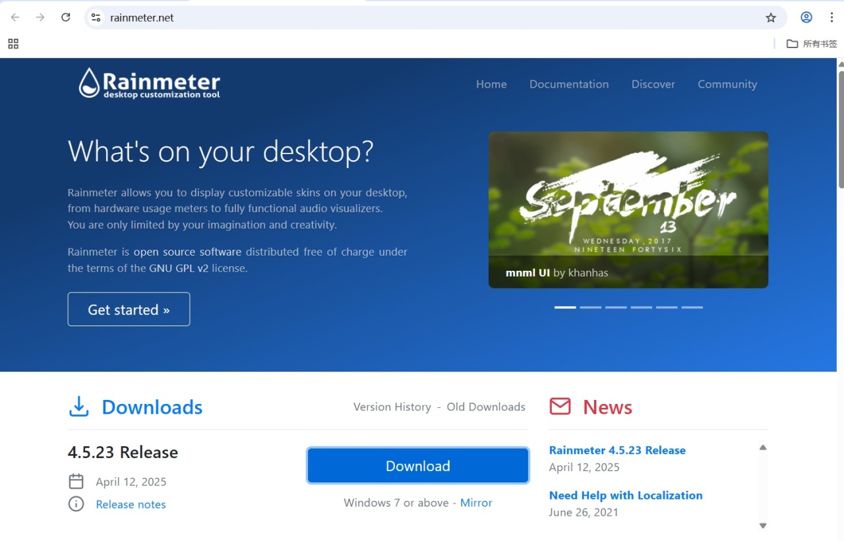Viewport: 844px width, 541px height.
Task: Click April 12, 2025 beside the calendar icon
Action: click(x=131, y=482)
